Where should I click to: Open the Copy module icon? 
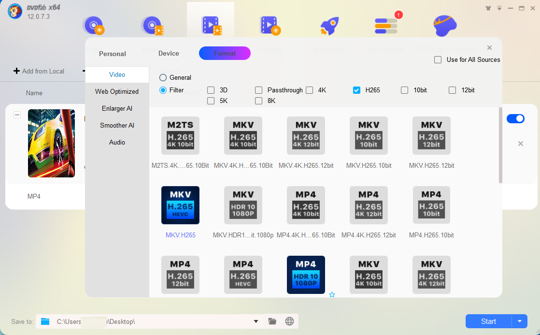click(93, 26)
